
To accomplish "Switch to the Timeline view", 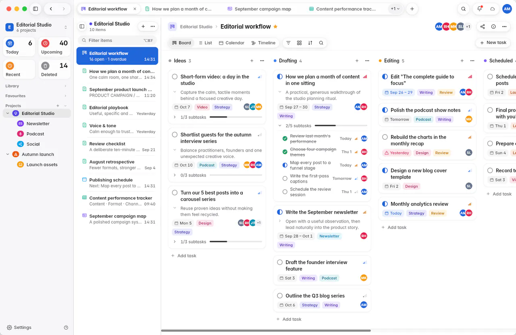I will pyautogui.click(x=263, y=43).
